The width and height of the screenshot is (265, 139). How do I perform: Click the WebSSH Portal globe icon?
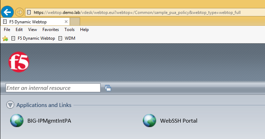point(149,121)
